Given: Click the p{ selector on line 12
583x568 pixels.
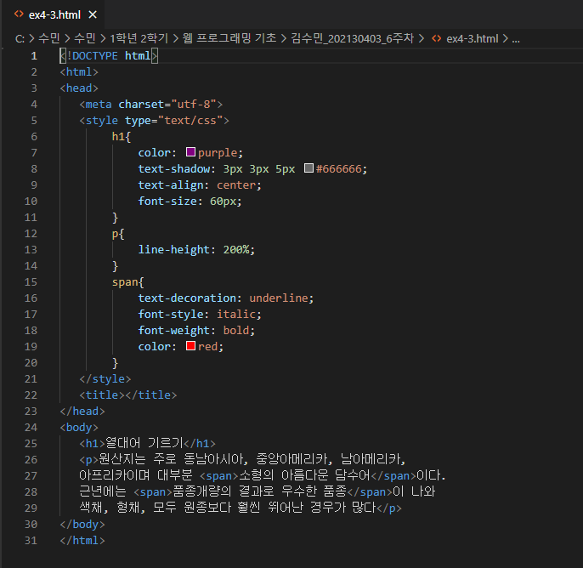Looking at the screenshot, I should [118, 234].
